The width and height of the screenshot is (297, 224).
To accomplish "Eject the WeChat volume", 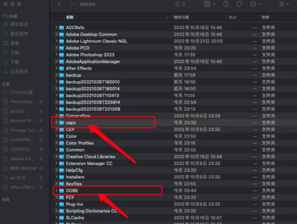I will 41,168.
